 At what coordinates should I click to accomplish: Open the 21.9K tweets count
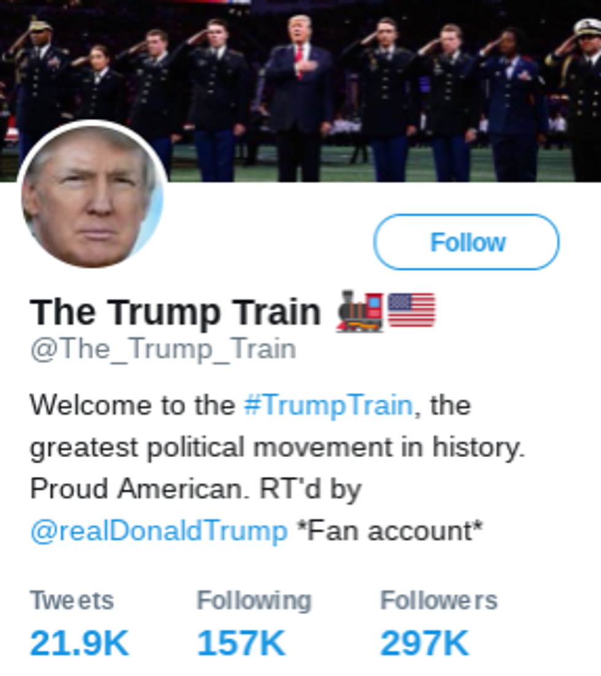pos(79,643)
